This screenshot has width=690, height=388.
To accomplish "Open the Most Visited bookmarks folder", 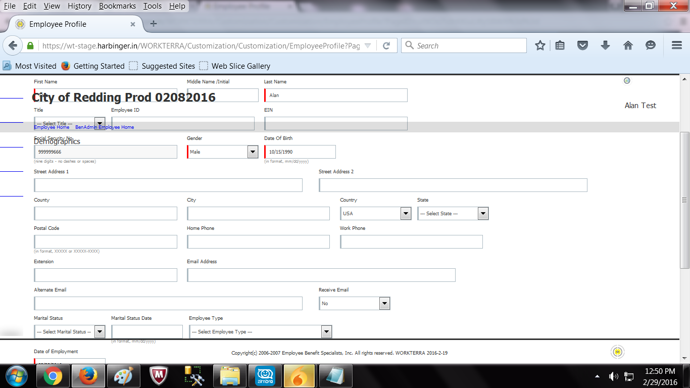I will point(30,66).
